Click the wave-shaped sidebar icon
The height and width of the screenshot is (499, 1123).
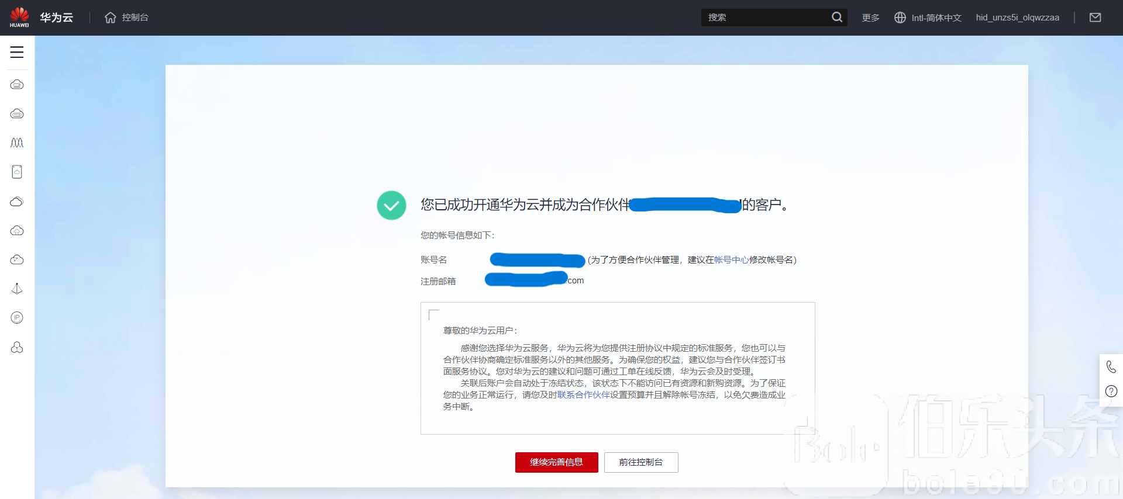(17, 143)
